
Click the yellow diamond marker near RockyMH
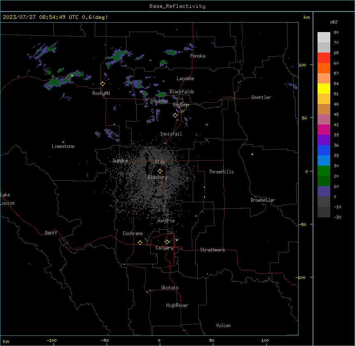click(103, 84)
